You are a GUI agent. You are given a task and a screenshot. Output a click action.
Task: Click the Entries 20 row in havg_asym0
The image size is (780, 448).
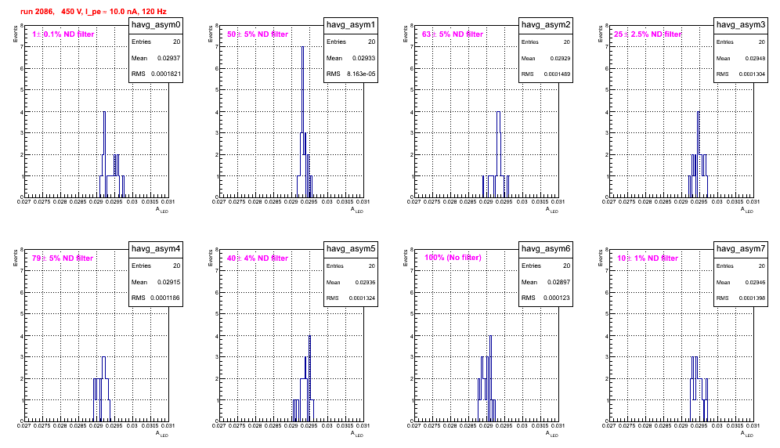tap(156, 42)
